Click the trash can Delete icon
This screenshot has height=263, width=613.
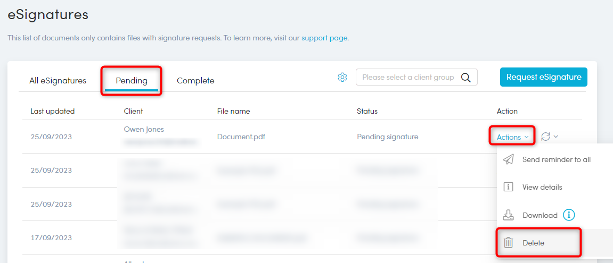point(509,243)
